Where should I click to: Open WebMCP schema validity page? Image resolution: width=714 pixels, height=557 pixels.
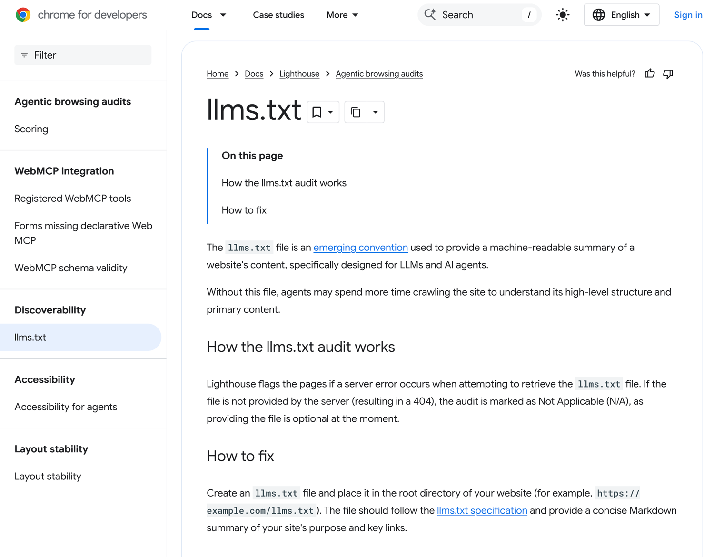click(71, 268)
